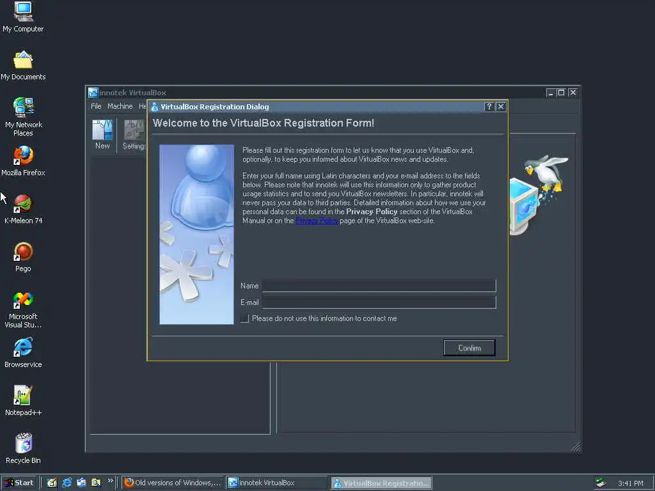The image size is (655, 491).
Task: Close the innotek VirtualBox main window
Action: click(572, 93)
